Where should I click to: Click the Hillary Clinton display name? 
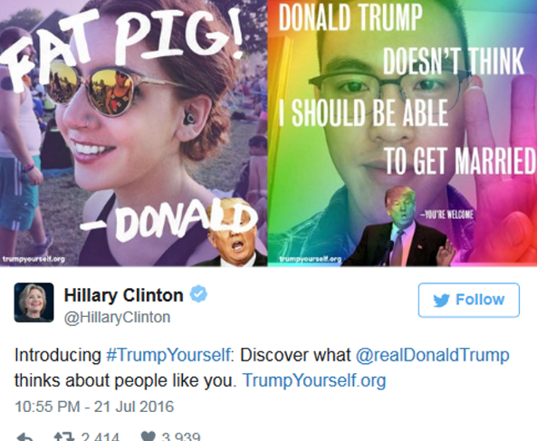tap(124, 295)
